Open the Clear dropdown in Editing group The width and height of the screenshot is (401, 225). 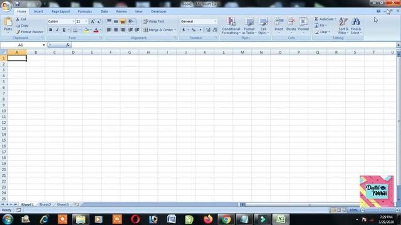pyautogui.click(x=322, y=32)
